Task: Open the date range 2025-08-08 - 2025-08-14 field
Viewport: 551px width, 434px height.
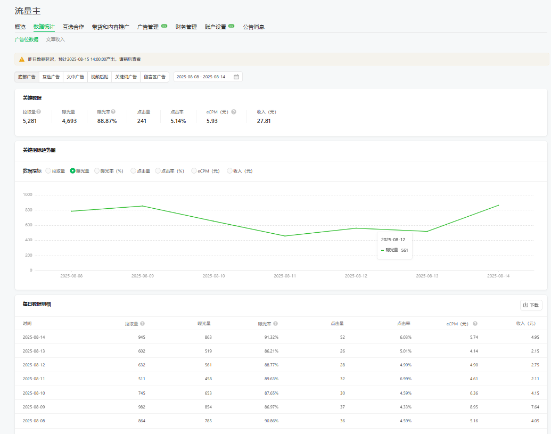Action: pos(208,77)
